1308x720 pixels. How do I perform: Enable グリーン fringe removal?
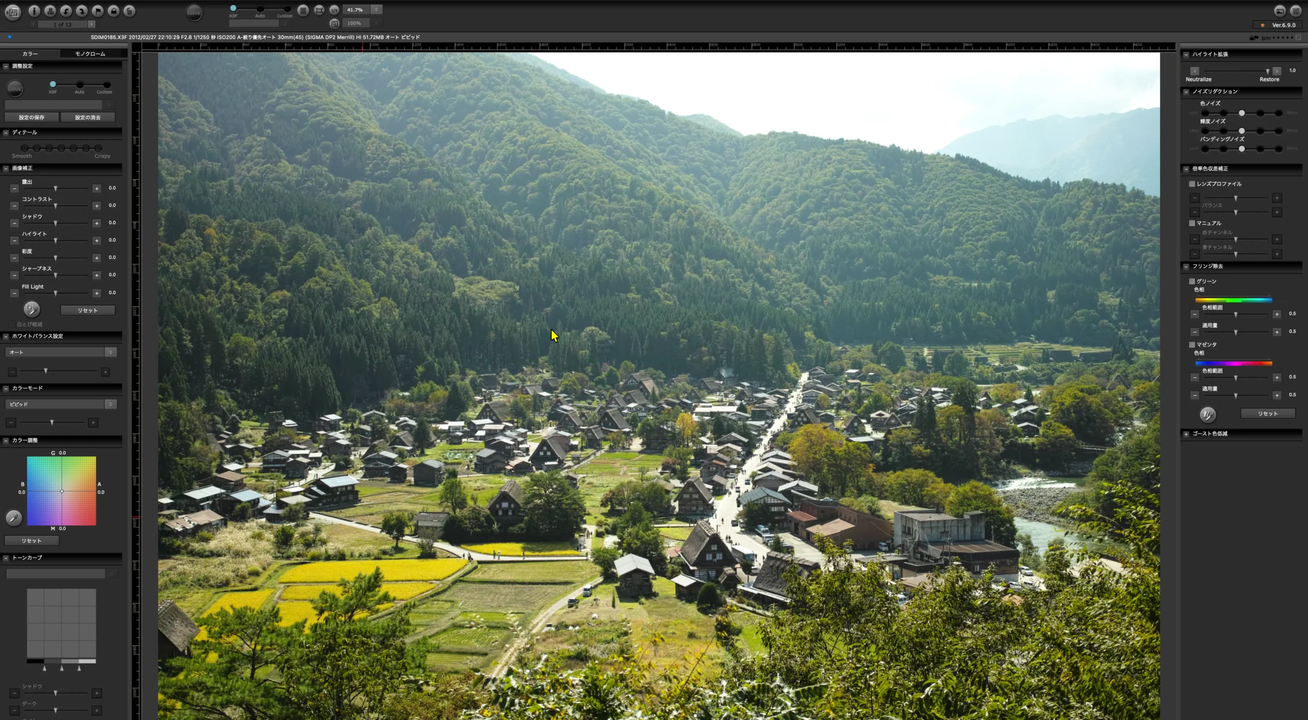pyautogui.click(x=1193, y=281)
